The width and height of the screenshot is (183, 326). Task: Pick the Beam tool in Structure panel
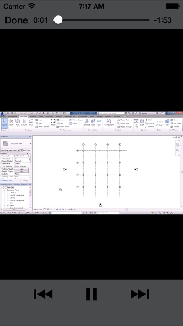(x=11, y=123)
